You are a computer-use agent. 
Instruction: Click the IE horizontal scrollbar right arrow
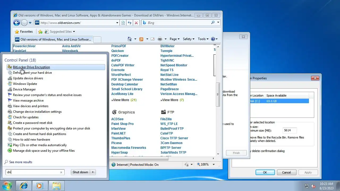pos(213,158)
